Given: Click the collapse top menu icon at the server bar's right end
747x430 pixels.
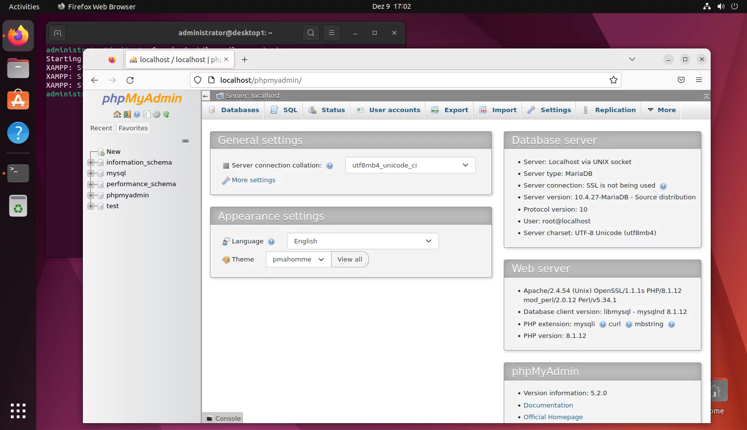Looking at the screenshot, I should pyautogui.click(x=706, y=96).
